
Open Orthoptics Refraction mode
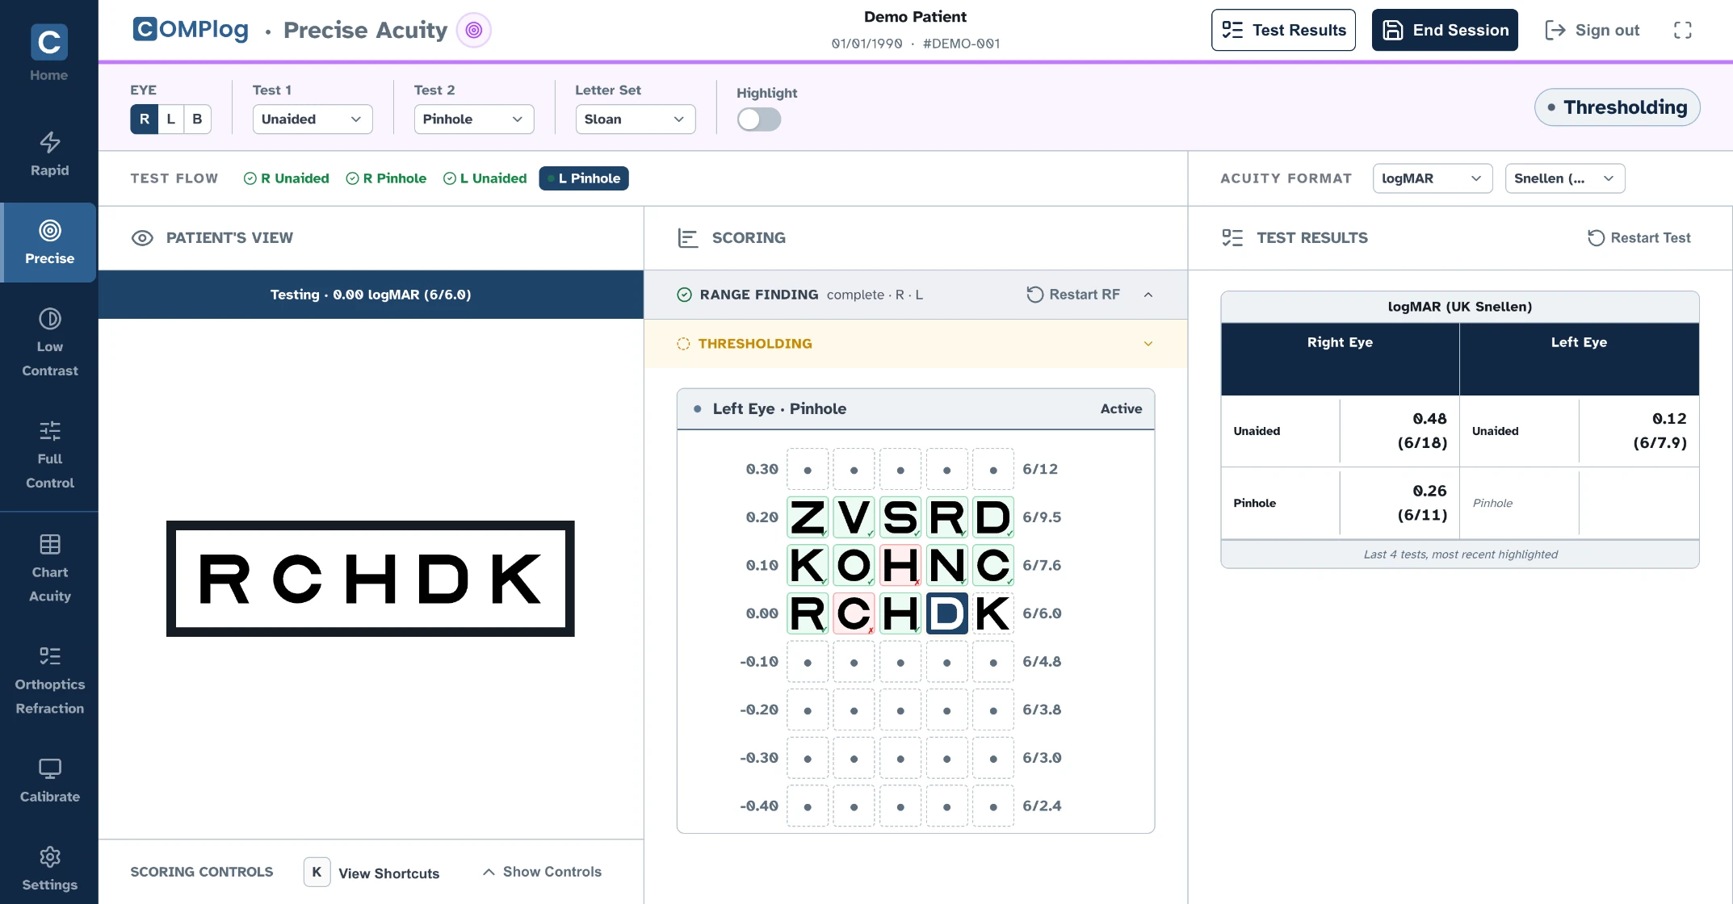pyautogui.click(x=49, y=680)
